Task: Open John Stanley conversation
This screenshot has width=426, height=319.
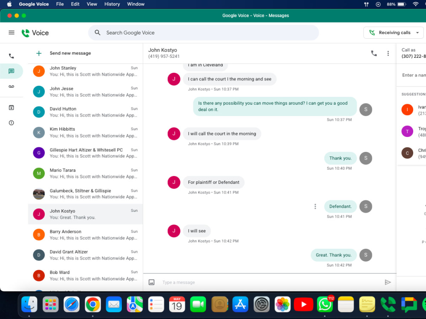Action: (x=85, y=71)
